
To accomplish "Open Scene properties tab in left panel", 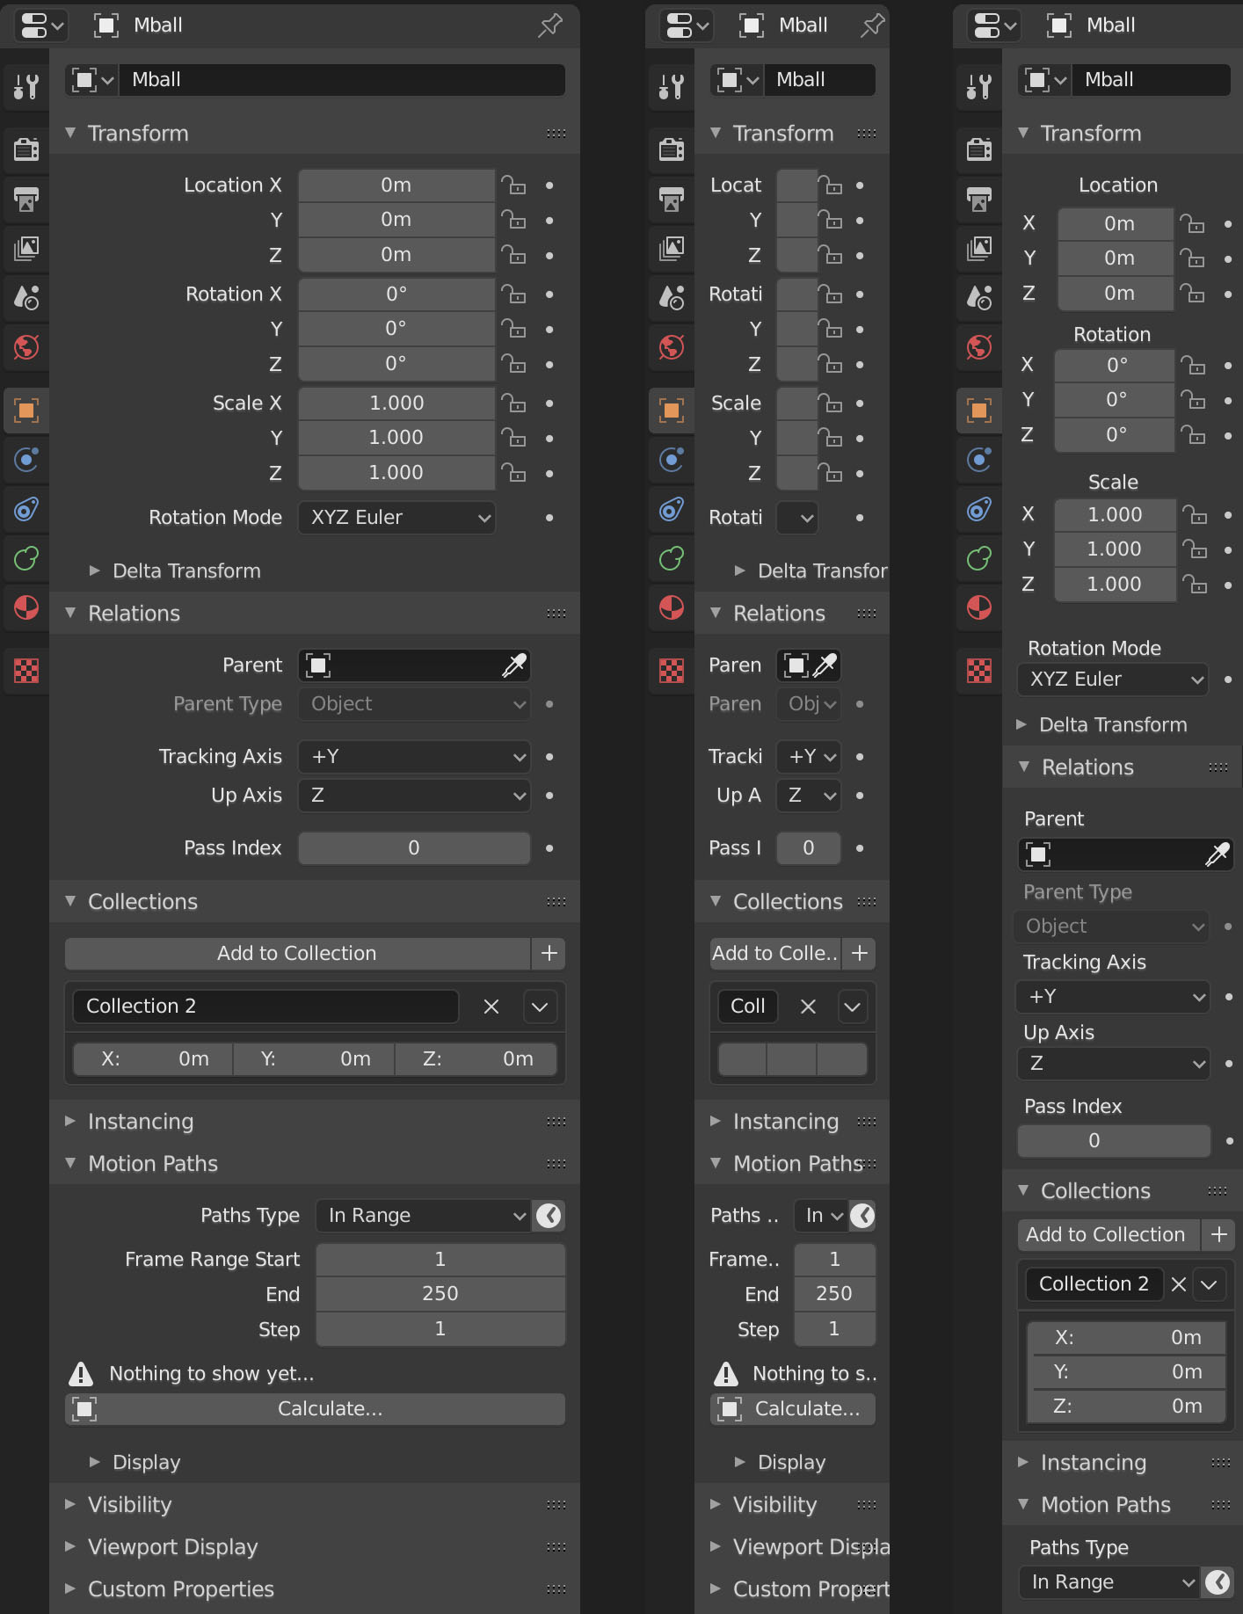I will pyautogui.click(x=26, y=297).
